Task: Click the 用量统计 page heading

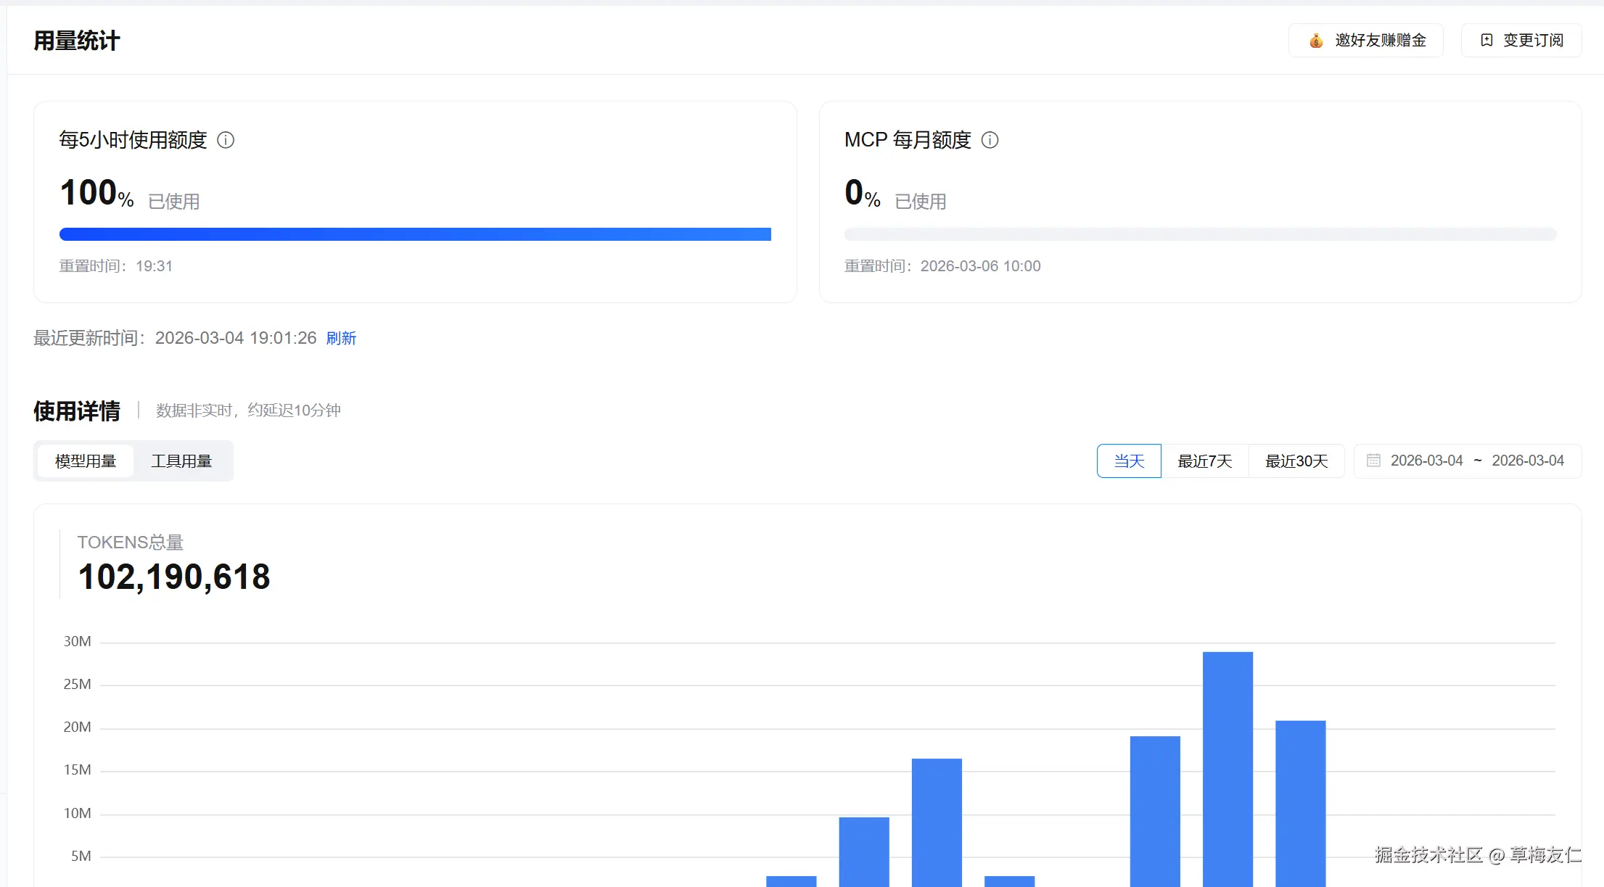Action: (77, 41)
